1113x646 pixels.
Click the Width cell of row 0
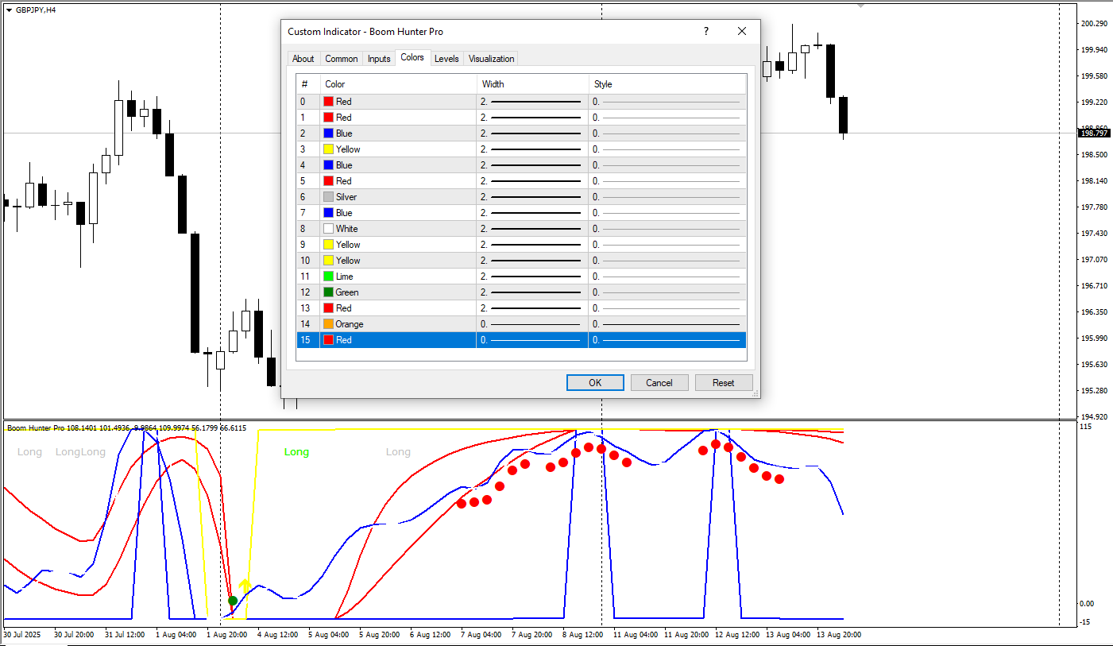[532, 102]
